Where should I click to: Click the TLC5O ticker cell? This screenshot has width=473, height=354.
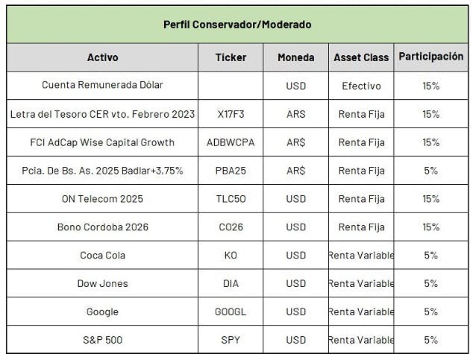coord(231,199)
